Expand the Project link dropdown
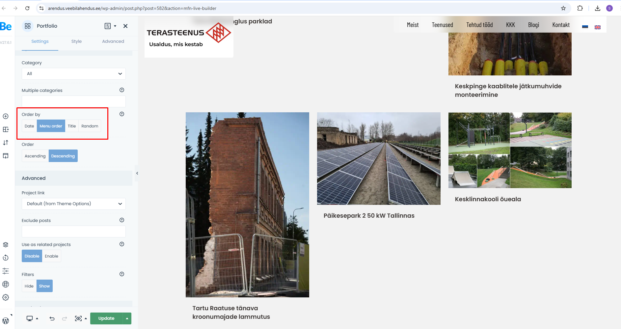621x329 pixels. 74,204
